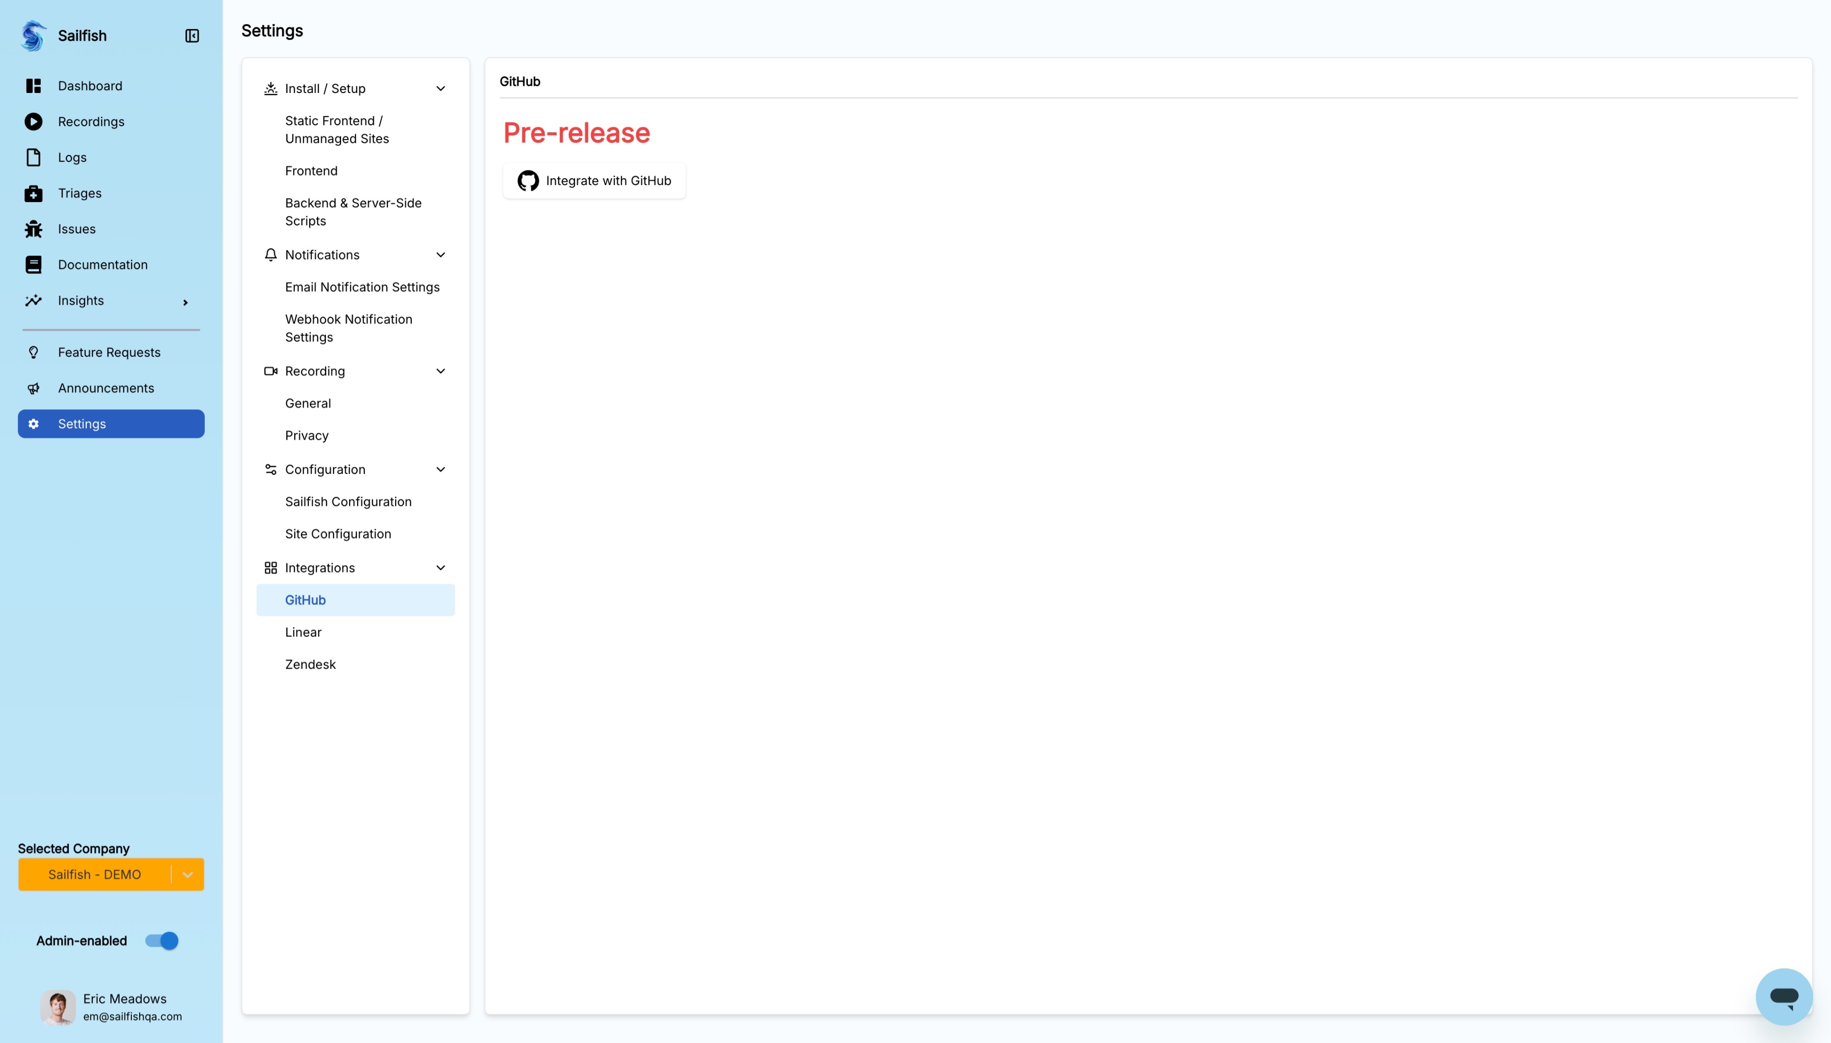This screenshot has width=1831, height=1043.
Task: Open the chat support bubble
Action: pyautogui.click(x=1784, y=997)
